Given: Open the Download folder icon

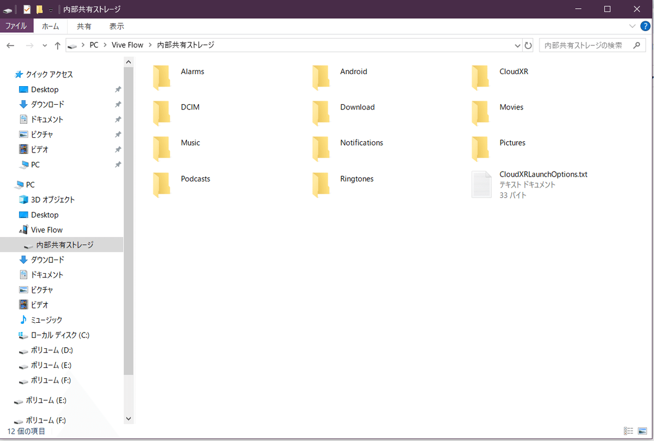Looking at the screenshot, I should 320,113.
